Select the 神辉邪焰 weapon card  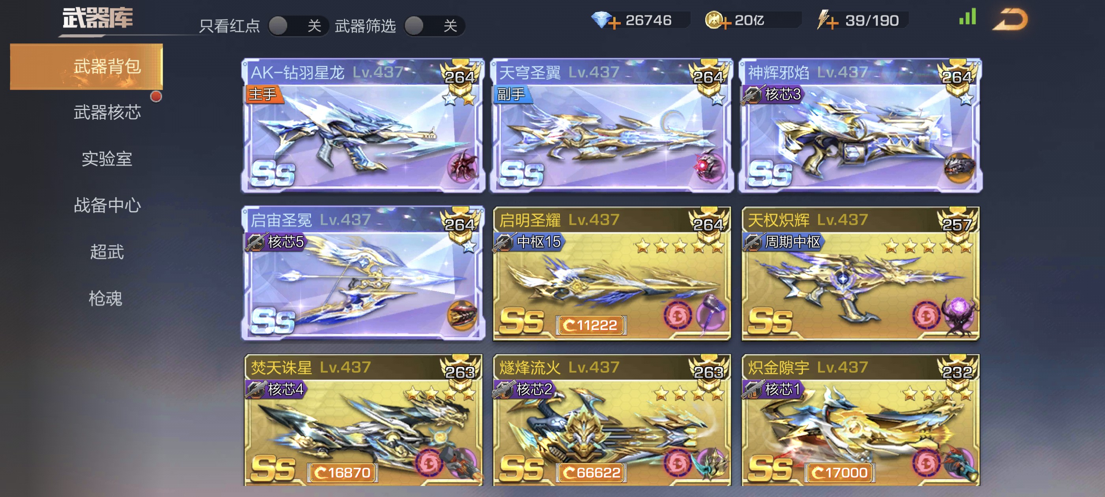click(x=860, y=125)
